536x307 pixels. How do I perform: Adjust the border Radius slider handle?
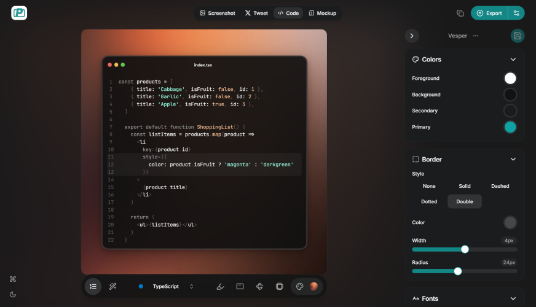click(458, 271)
